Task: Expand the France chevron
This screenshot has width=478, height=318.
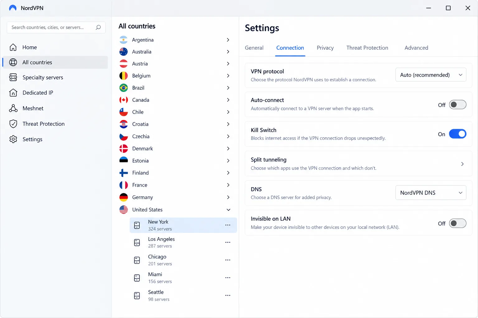Action: click(x=228, y=185)
